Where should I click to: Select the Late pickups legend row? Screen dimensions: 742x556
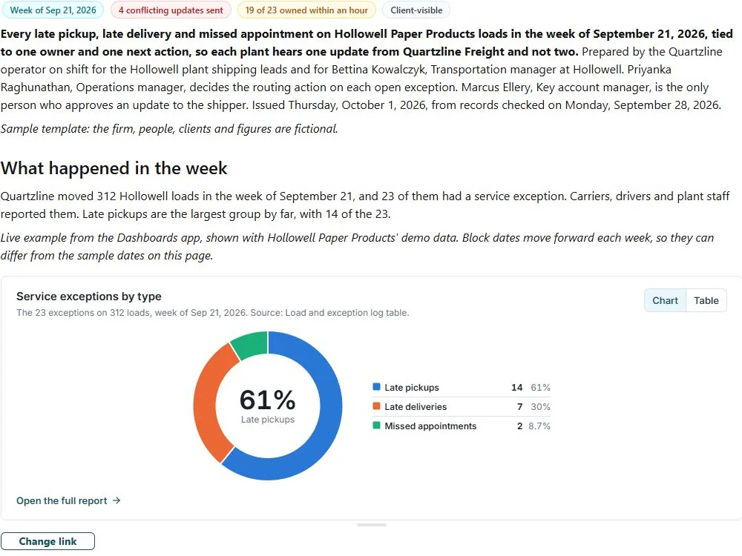pyautogui.click(x=462, y=388)
